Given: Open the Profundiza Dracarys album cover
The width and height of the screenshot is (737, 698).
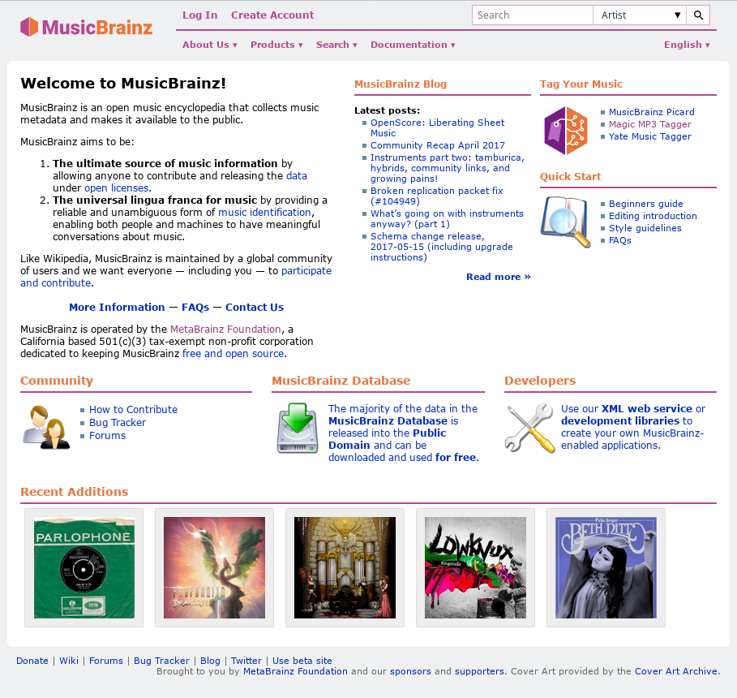Looking at the screenshot, I should (214, 567).
